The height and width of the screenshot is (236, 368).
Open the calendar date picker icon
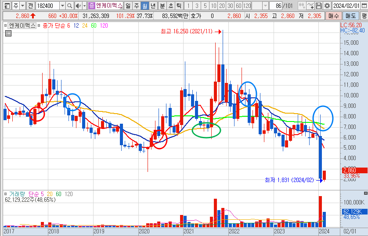click(364, 6)
